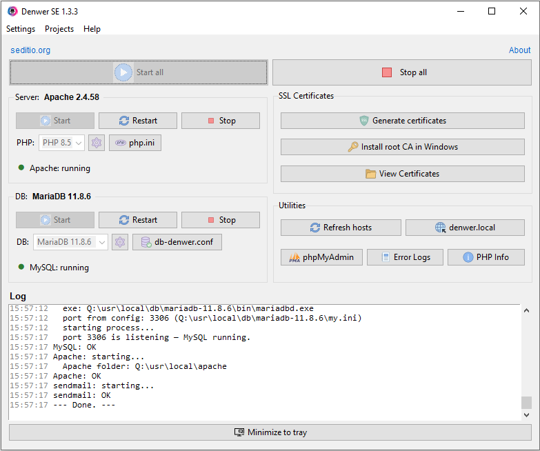The image size is (540, 451).
Task: Open denwer.local in browser
Action: point(466,228)
